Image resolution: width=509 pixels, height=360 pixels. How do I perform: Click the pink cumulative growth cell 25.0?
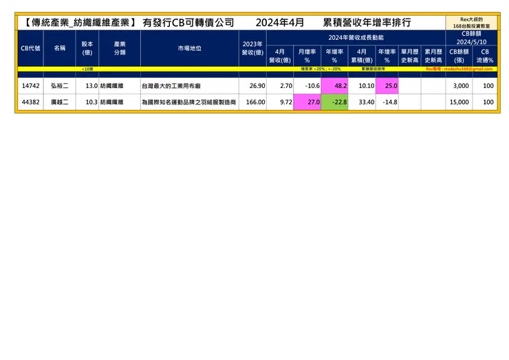(387, 86)
